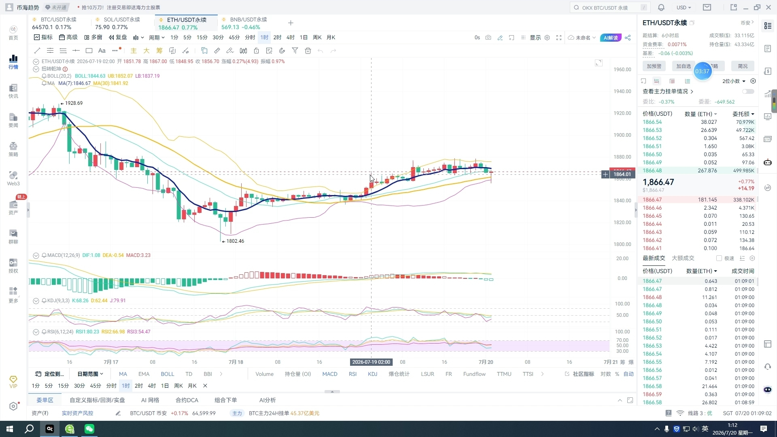Select the trend line drawing tool

37,51
